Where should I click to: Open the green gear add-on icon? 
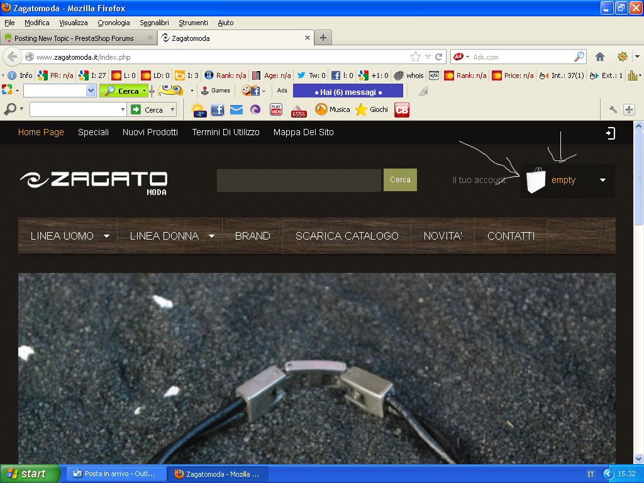point(622,57)
